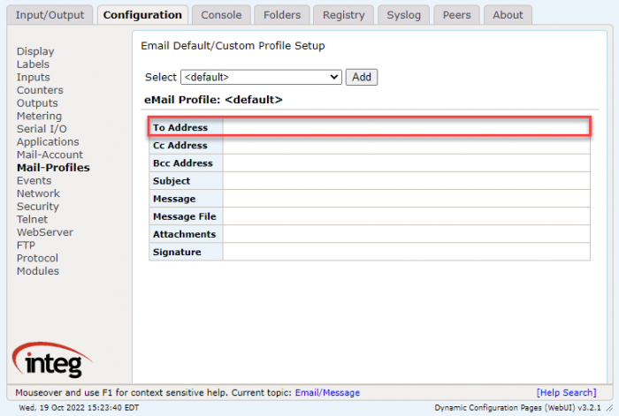Open the Console tab
The width and height of the screenshot is (619, 416).
(221, 15)
